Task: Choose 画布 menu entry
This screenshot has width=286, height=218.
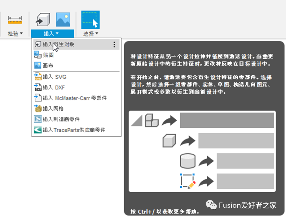Action: coord(77,66)
